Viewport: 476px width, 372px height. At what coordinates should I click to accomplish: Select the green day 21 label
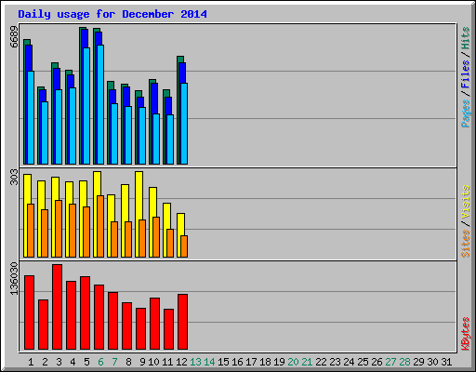307,362
